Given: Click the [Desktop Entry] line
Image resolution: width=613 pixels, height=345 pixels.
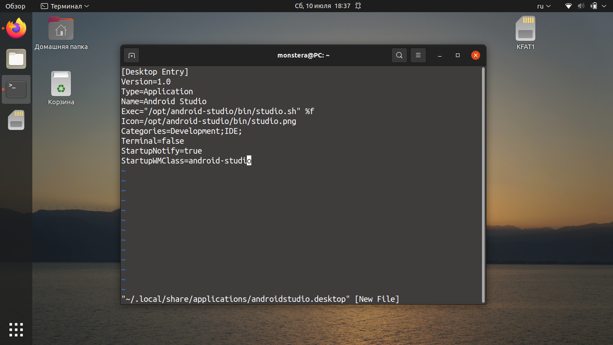Looking at the screenshot, I should pyautogui.click(x=155, y=72).
